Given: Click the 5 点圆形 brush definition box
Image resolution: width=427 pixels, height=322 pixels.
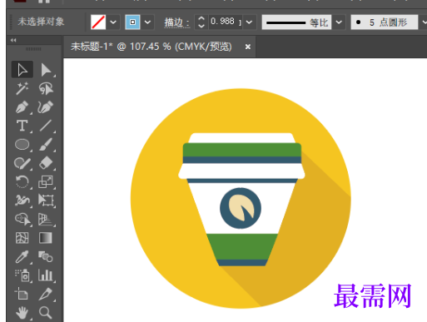Looking at the screenshot, I should (x=385, y=22).
